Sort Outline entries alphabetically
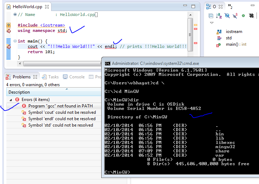Viewport: 259px width, 184px height. [x=219, y=16]
